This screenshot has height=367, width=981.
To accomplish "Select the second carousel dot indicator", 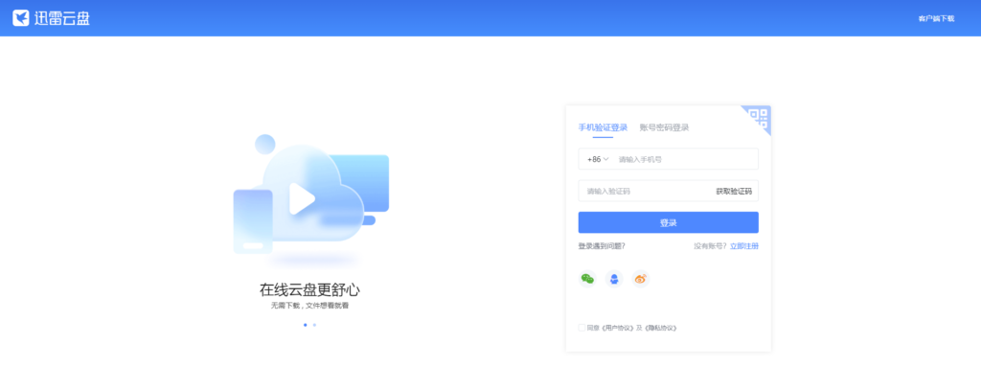I will click(x=314, y=325).
